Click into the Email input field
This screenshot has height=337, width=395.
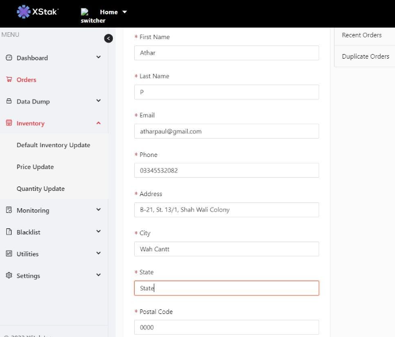(226, 131)
